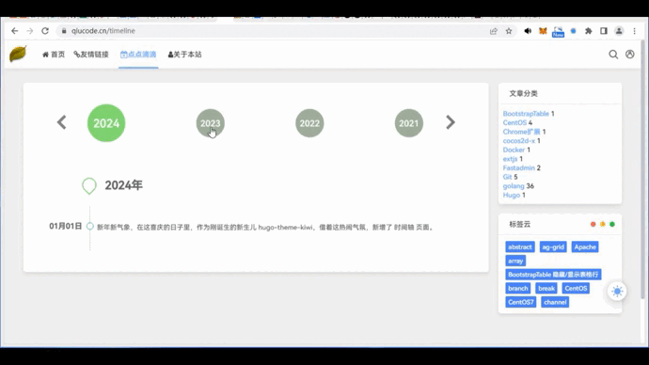The height and width of the screenshot is (365, 649).
Task: Click the green dot in 标签云 header
Action: [612, 224]
